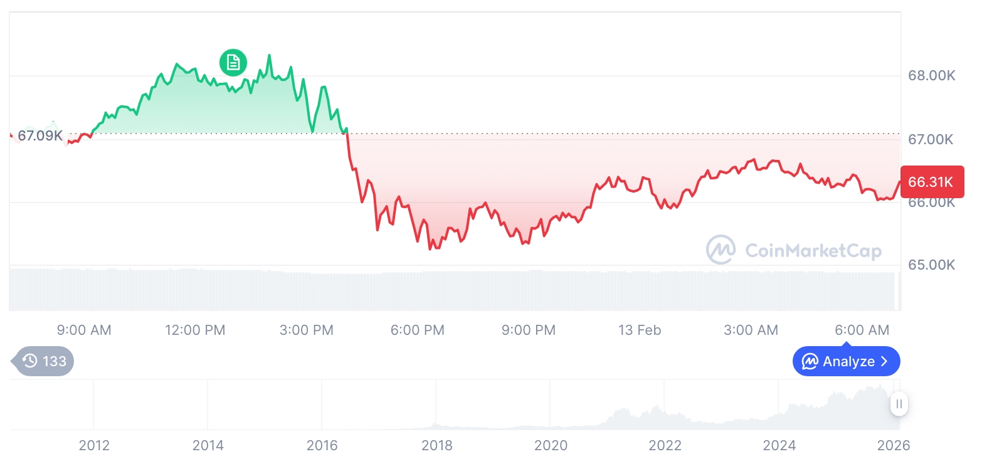Viewport: 982px width, 459px height.
Task: Select the 3:00 PM time axis label
Action: pos(307,330)
